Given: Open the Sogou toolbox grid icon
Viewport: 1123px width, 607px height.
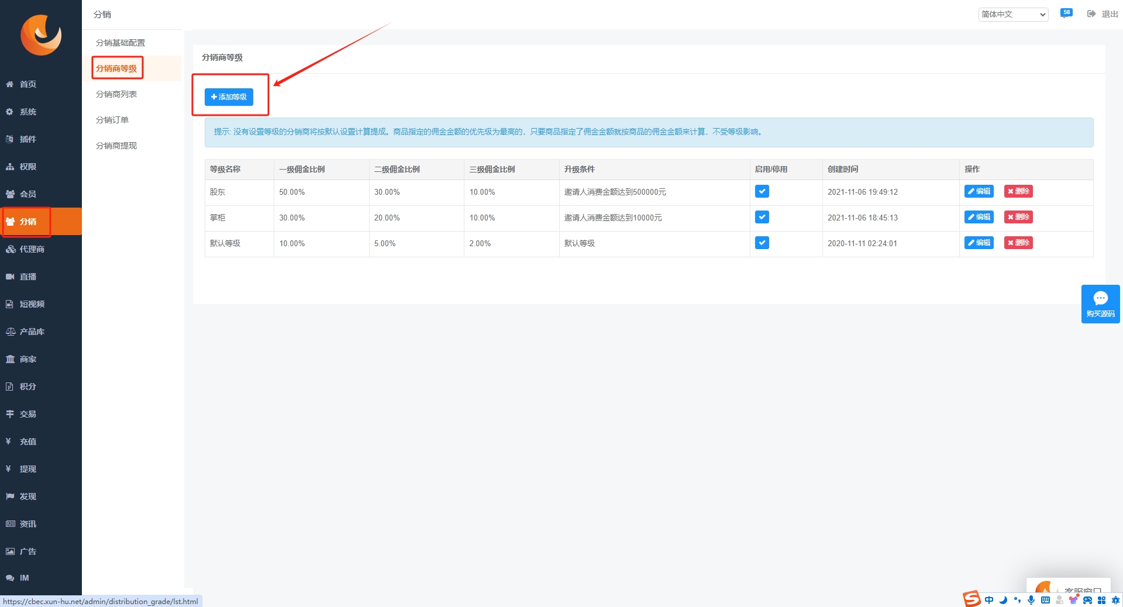Looking at the screenshot, I should [x=1101, y=600].
